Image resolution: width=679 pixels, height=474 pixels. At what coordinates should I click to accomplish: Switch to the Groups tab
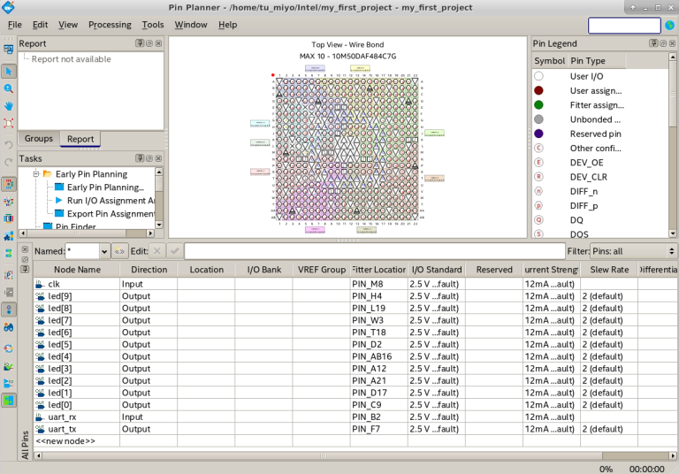tap(39, 139)
